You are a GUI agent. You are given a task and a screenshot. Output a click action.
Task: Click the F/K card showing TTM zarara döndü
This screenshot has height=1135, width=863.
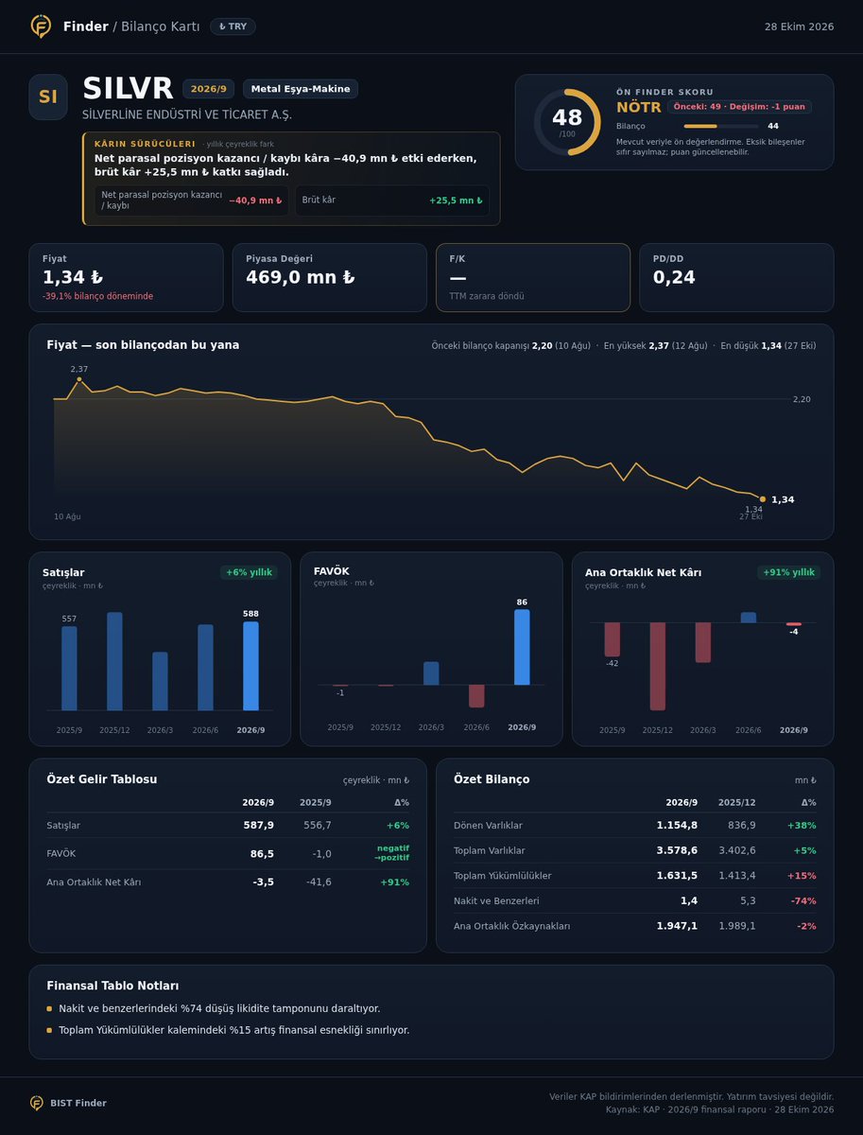coord(533,277)
